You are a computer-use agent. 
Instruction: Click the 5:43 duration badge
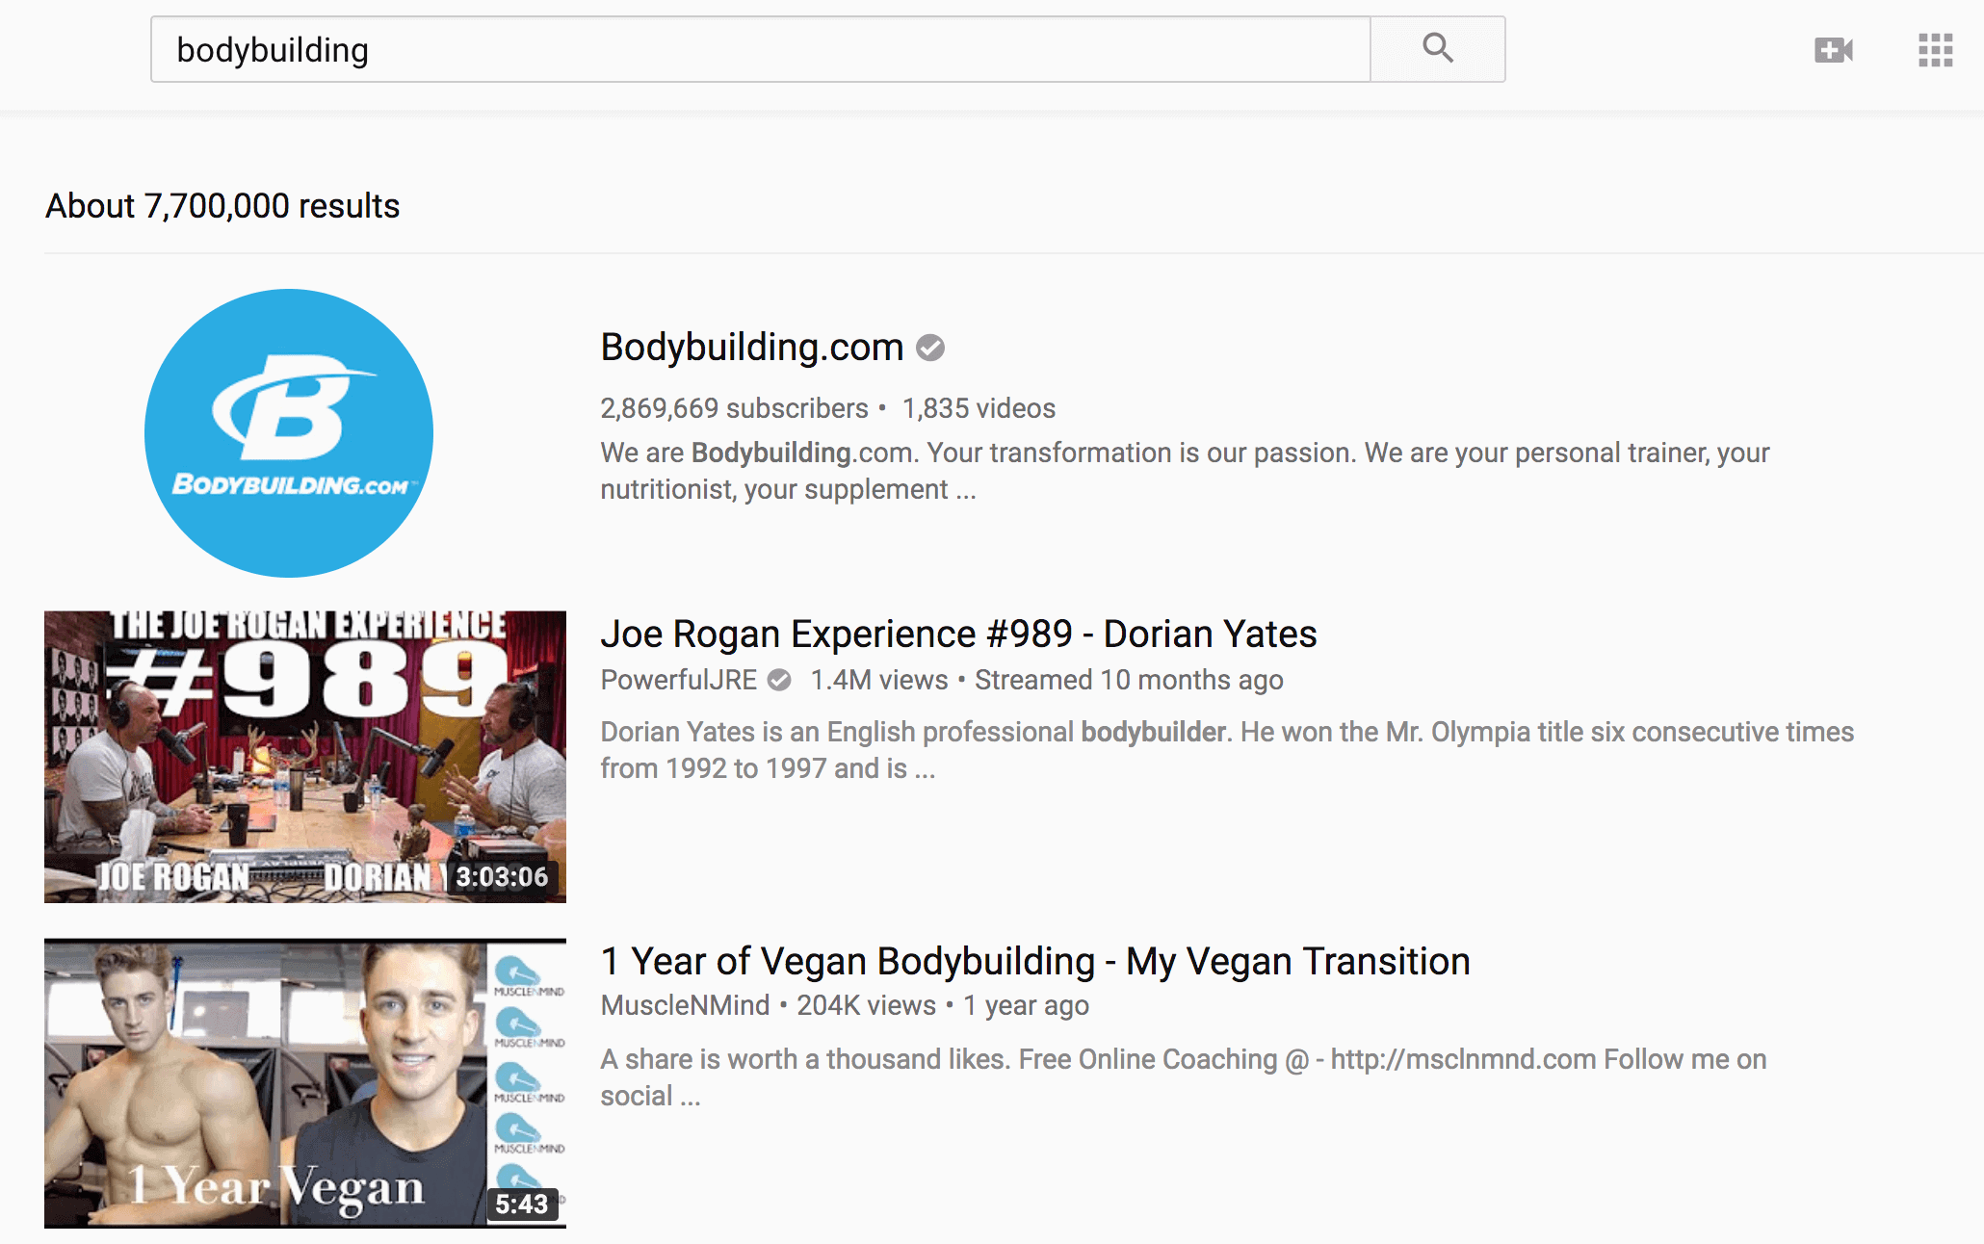click(521, 1205)
